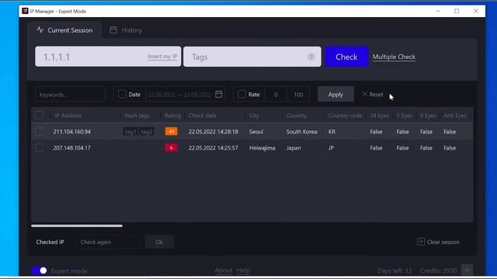Click the Days left: 12 text

click(x=394, y=270)
